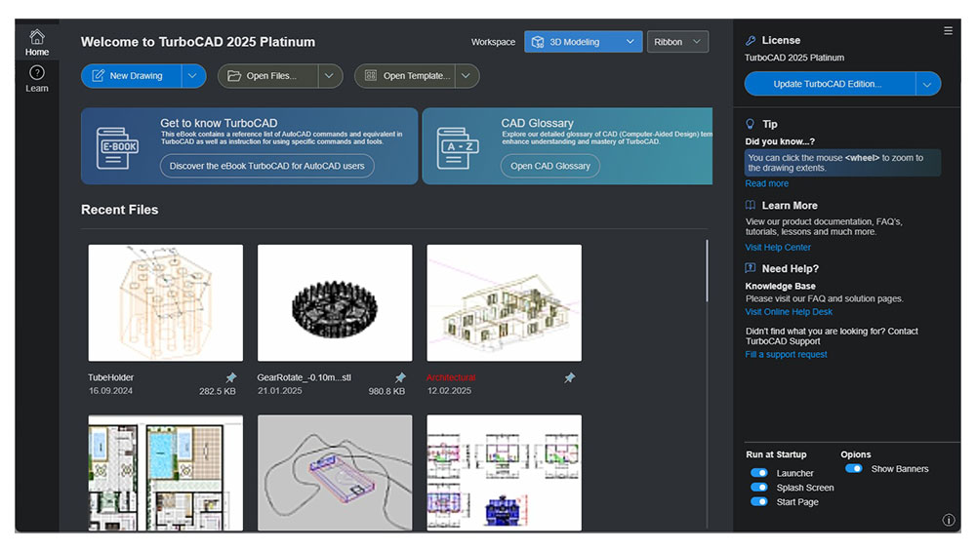Pin the GearRotate stl recent file

400,377
